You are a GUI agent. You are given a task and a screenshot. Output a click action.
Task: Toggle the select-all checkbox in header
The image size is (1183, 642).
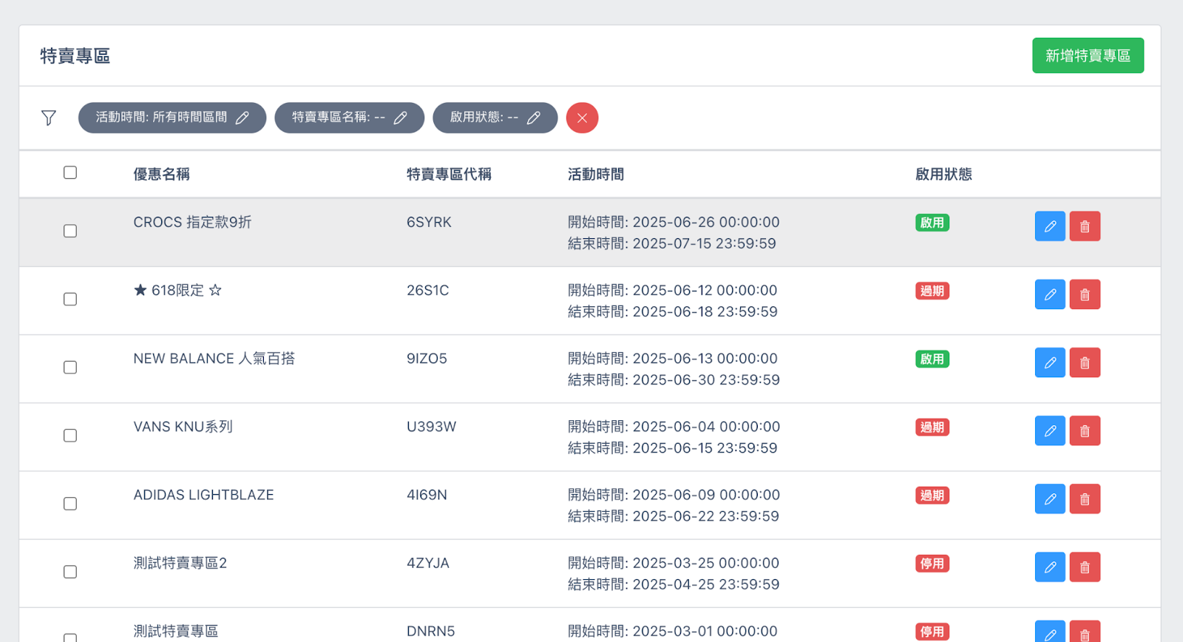(x=70, y=172)
